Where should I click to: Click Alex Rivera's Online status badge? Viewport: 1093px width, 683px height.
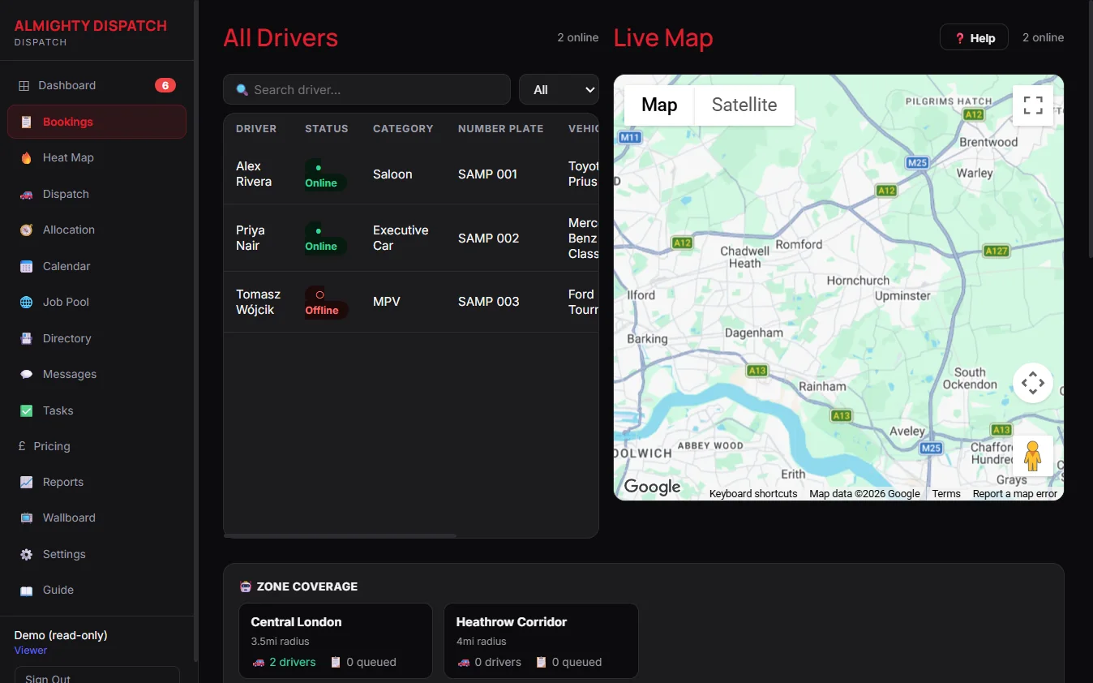point(325,174)
